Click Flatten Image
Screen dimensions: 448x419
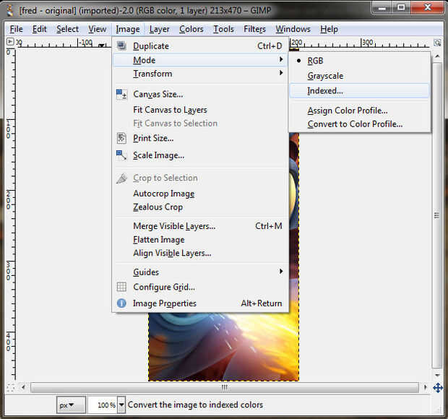158,240
